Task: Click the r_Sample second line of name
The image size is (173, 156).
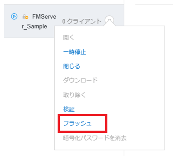Action: [x=34, y=27]
